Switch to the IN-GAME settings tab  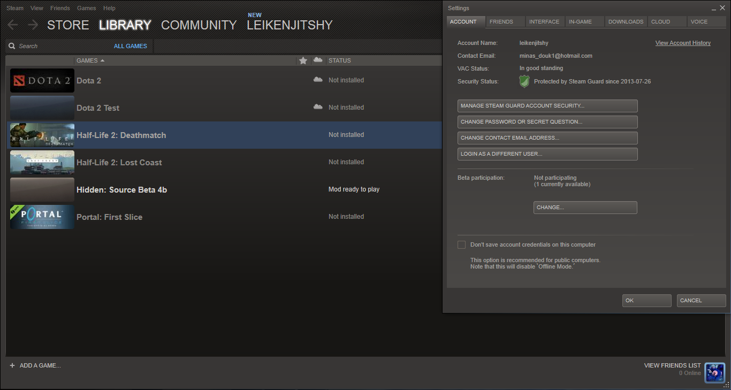584,21
